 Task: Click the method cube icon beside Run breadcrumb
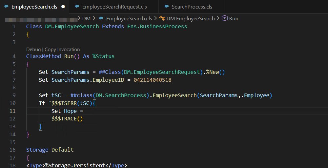225,19
